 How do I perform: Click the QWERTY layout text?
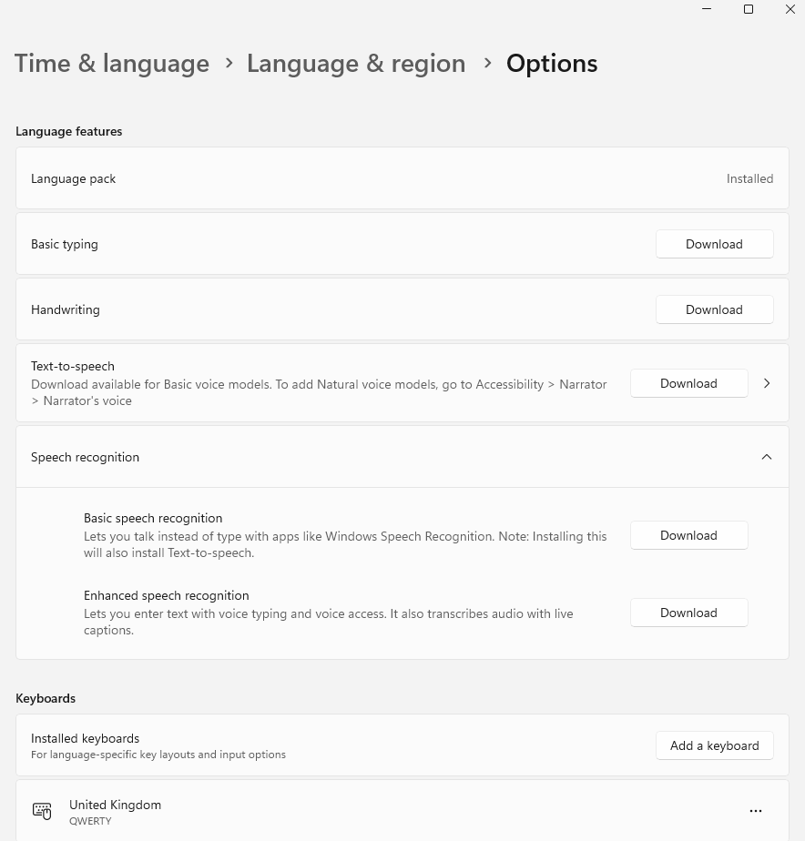click(90, 821)
